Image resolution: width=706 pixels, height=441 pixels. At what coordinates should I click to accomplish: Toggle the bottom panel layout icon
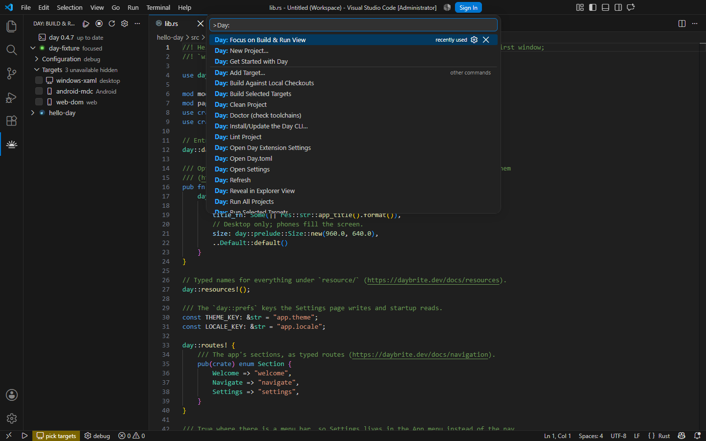click(x=605, y=7)
